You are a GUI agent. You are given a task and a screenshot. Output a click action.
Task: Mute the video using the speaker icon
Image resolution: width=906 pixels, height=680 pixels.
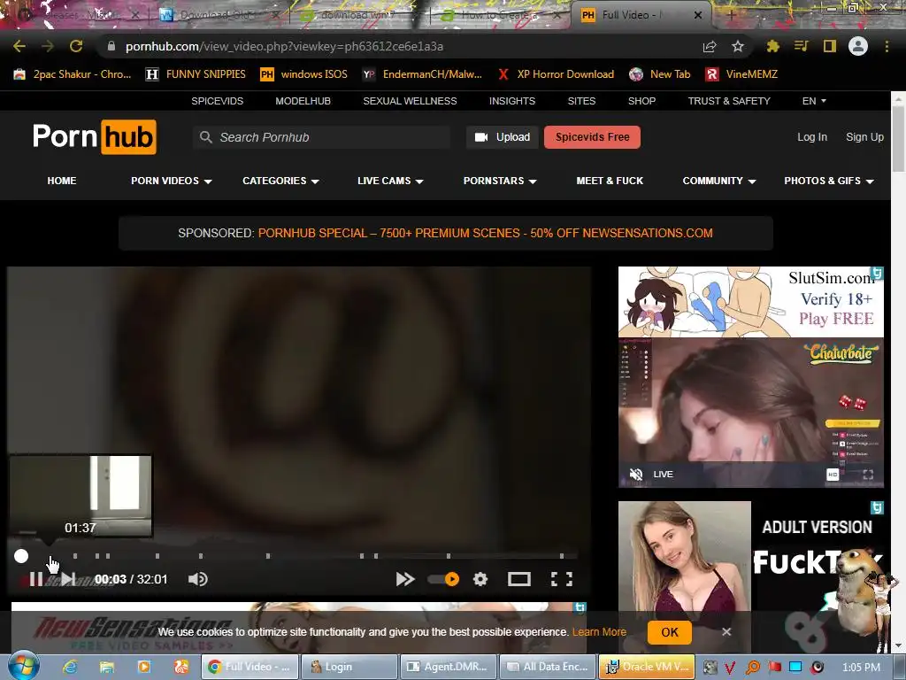[197, 579]
